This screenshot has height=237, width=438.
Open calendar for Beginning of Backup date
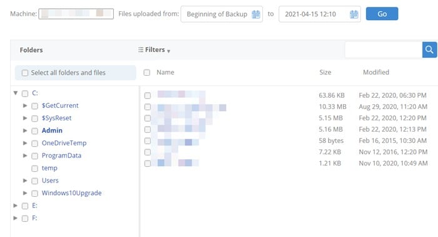pos(256,14)
